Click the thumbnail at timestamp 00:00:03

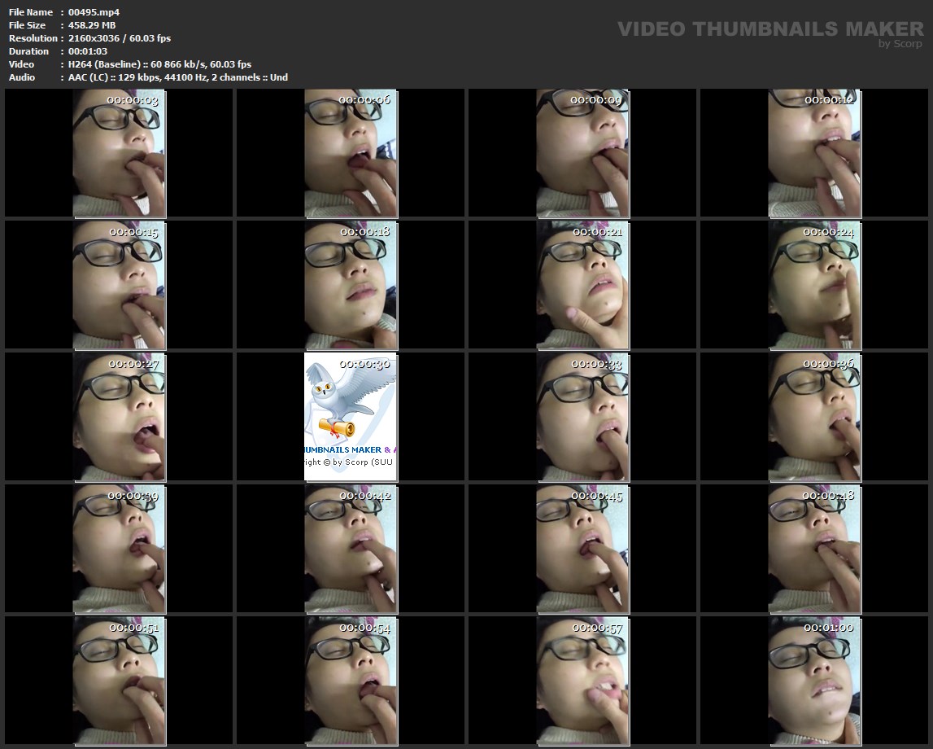tap(119, 153)
